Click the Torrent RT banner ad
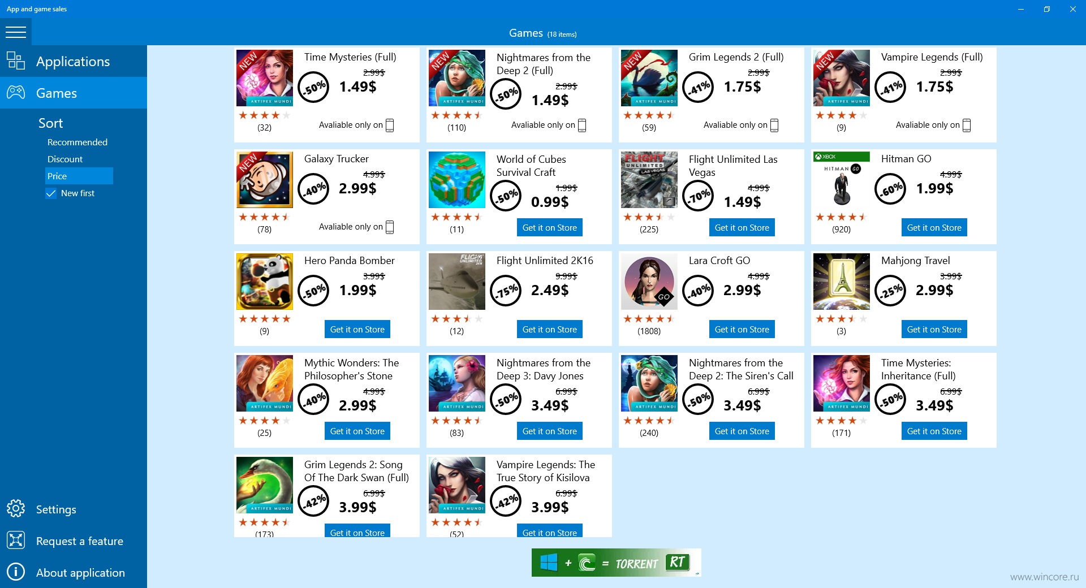This screenshot has height=588, width=1086. coord(617,563)
